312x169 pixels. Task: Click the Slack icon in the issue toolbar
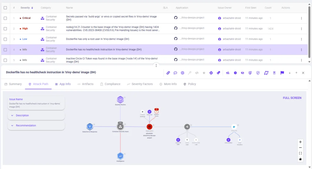pos(211,73)
